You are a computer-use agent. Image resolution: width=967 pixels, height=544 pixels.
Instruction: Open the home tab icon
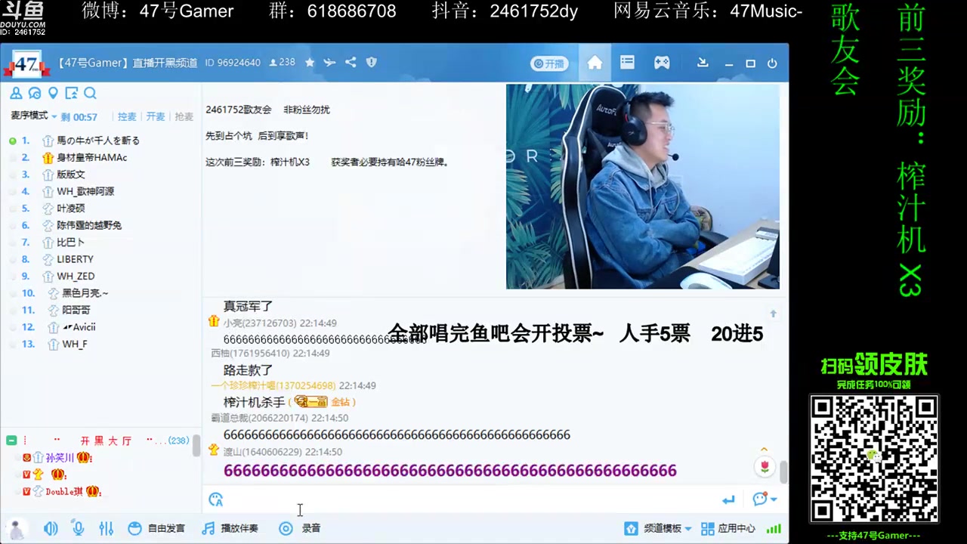(595, 63)
